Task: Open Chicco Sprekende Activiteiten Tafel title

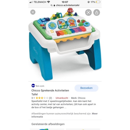Action: coord(50,92)
